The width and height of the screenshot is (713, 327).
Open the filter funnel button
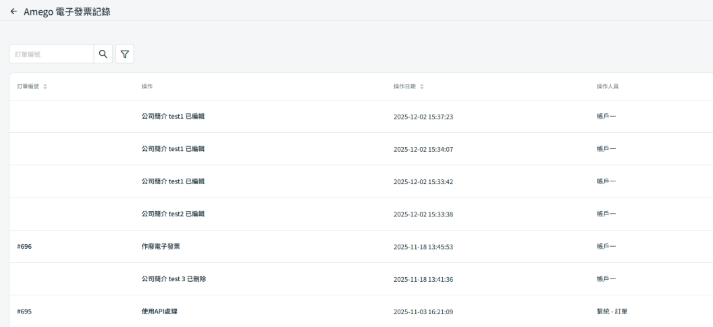[x=125, y=54]
